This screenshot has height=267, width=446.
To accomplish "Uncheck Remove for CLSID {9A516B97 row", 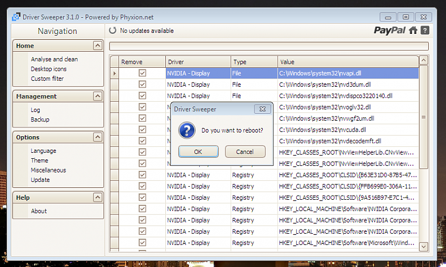I will click(142, 197).
